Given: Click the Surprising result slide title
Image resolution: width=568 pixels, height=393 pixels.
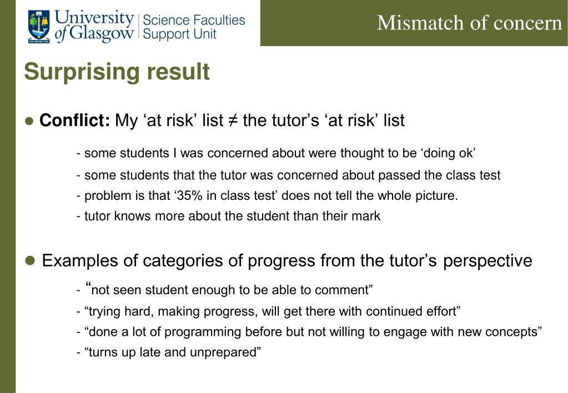Looking at the screenshot, I should point(117,72).
